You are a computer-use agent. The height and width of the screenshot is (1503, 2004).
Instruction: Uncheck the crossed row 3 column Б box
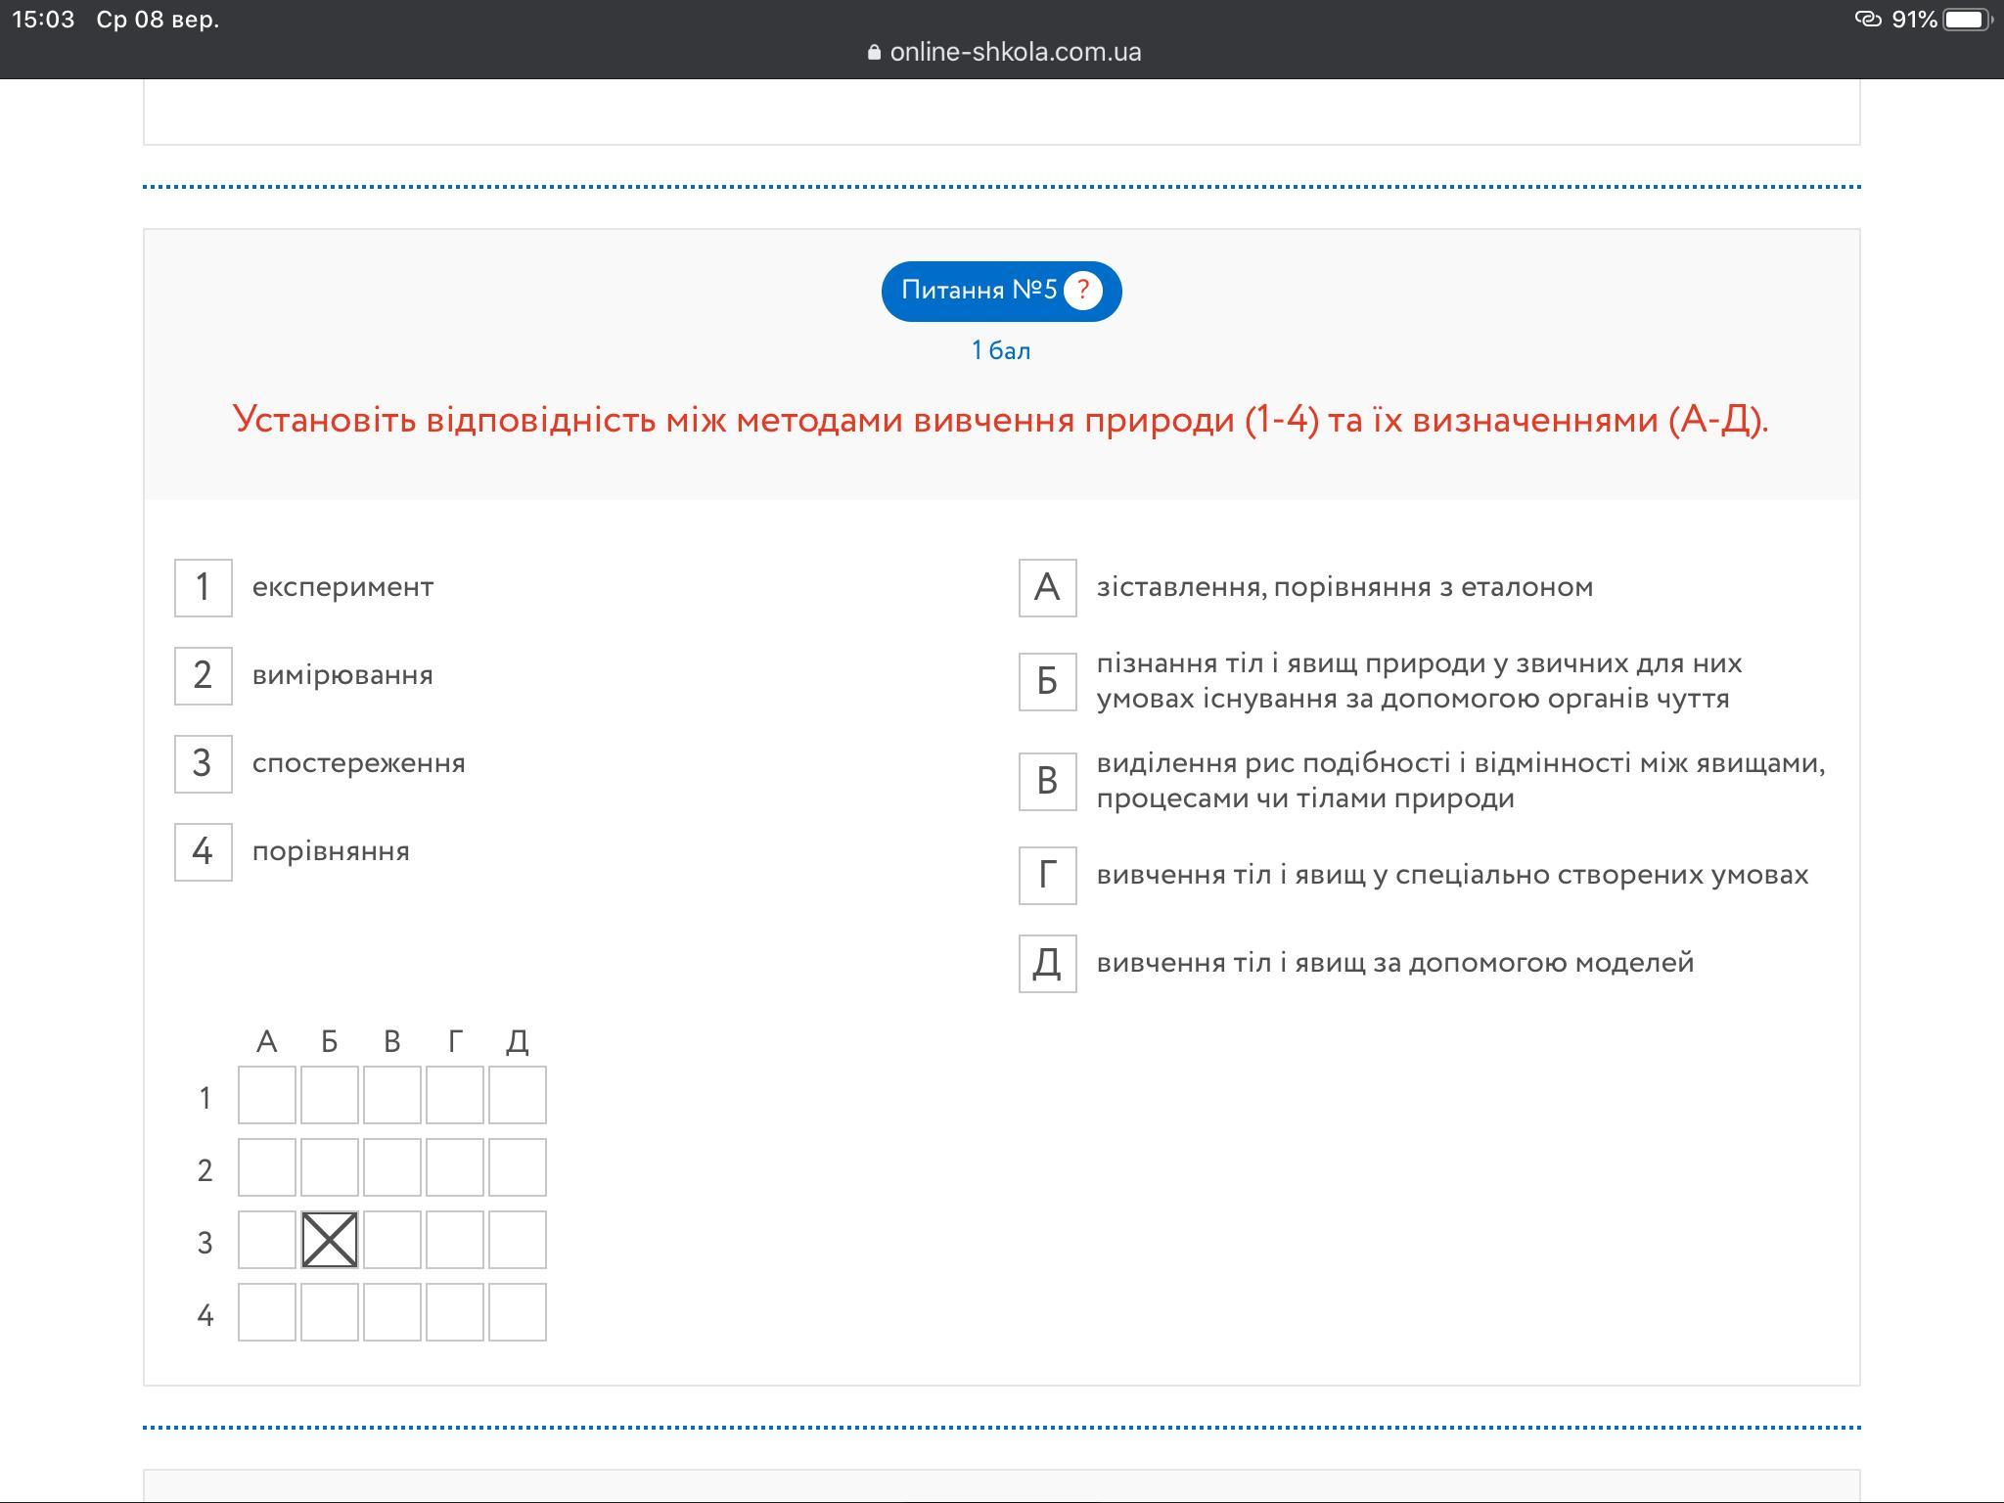click(330, 1240)
